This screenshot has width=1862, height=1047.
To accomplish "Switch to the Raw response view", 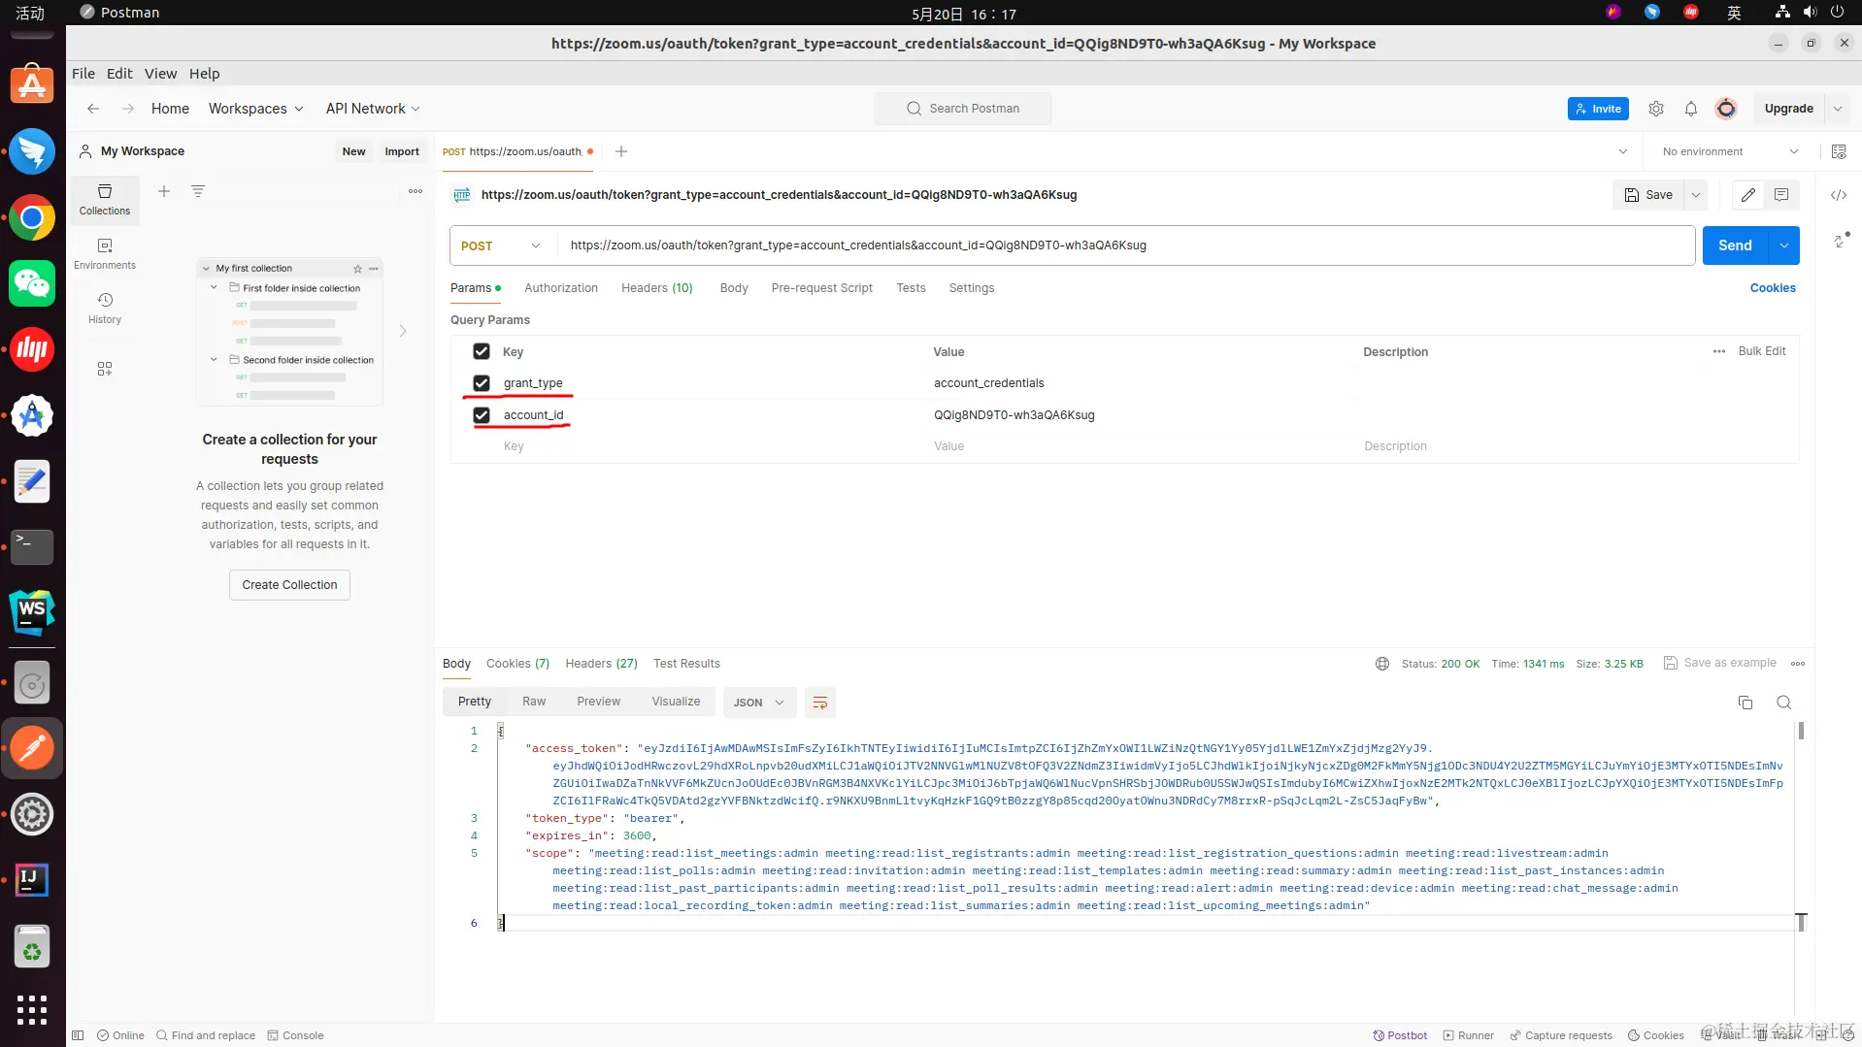I will (534, 702).
